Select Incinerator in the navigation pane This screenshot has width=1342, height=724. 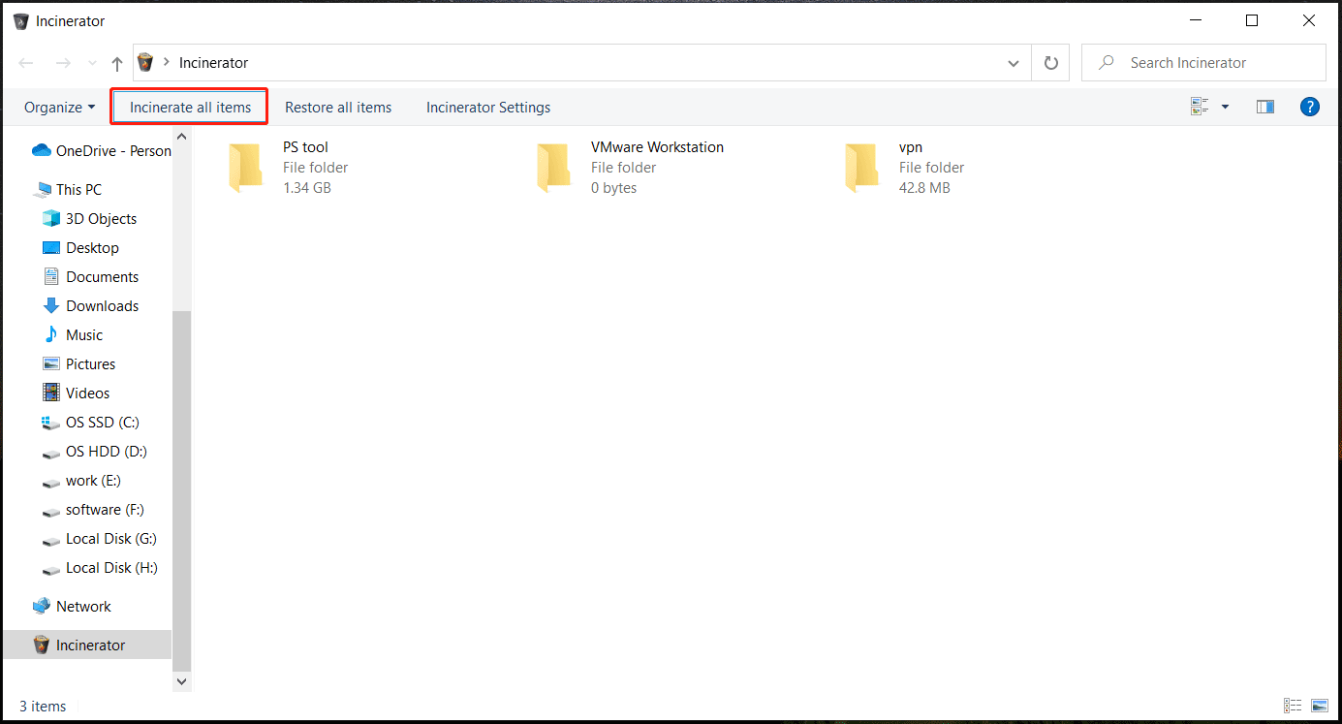pos(87,645)
